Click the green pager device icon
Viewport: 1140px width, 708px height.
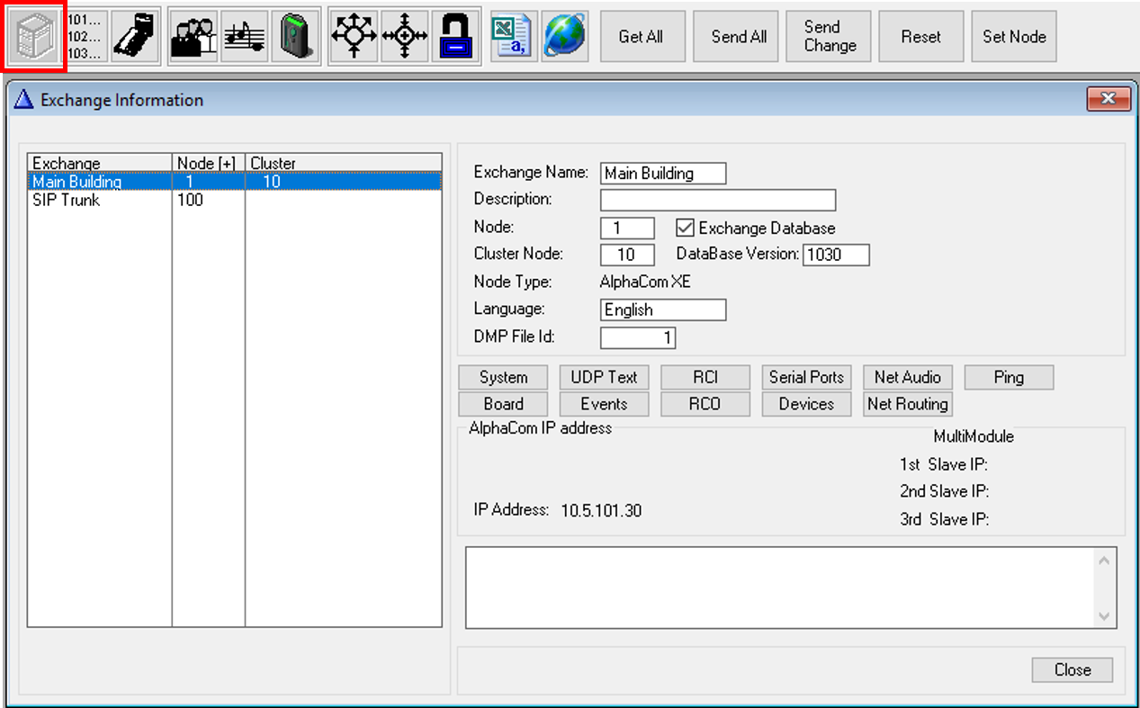[294, 36]
